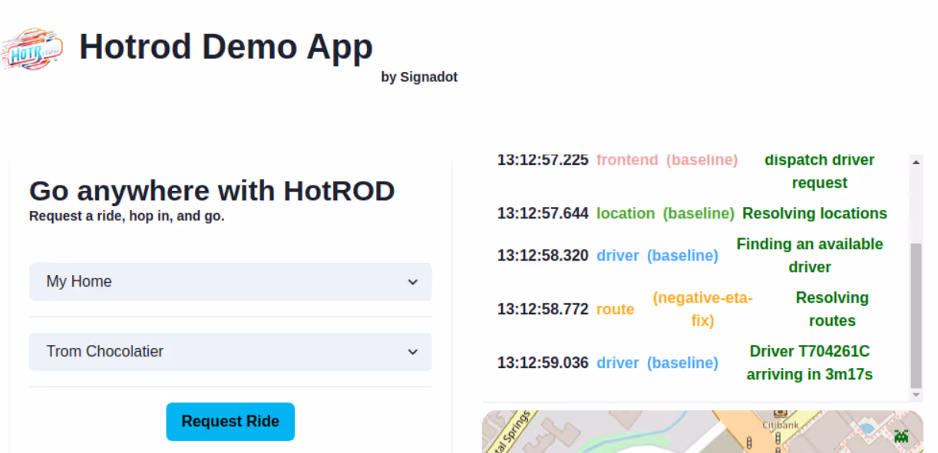Click the 'Go anywhere with HotROD' heading
Screen dimensions: 938x453
pyautogui.click(x=212, y=190)
